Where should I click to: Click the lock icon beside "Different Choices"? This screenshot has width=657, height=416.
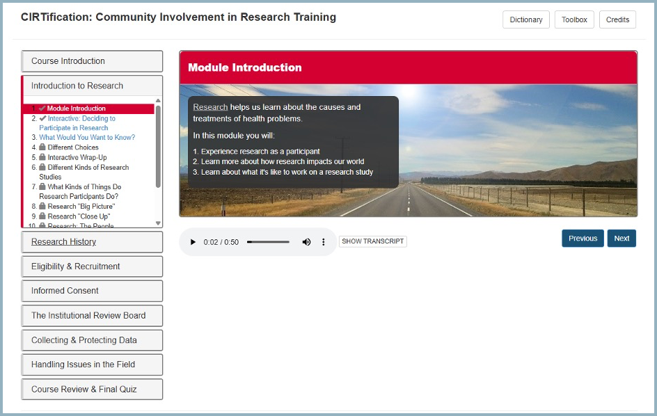[43, 147]
